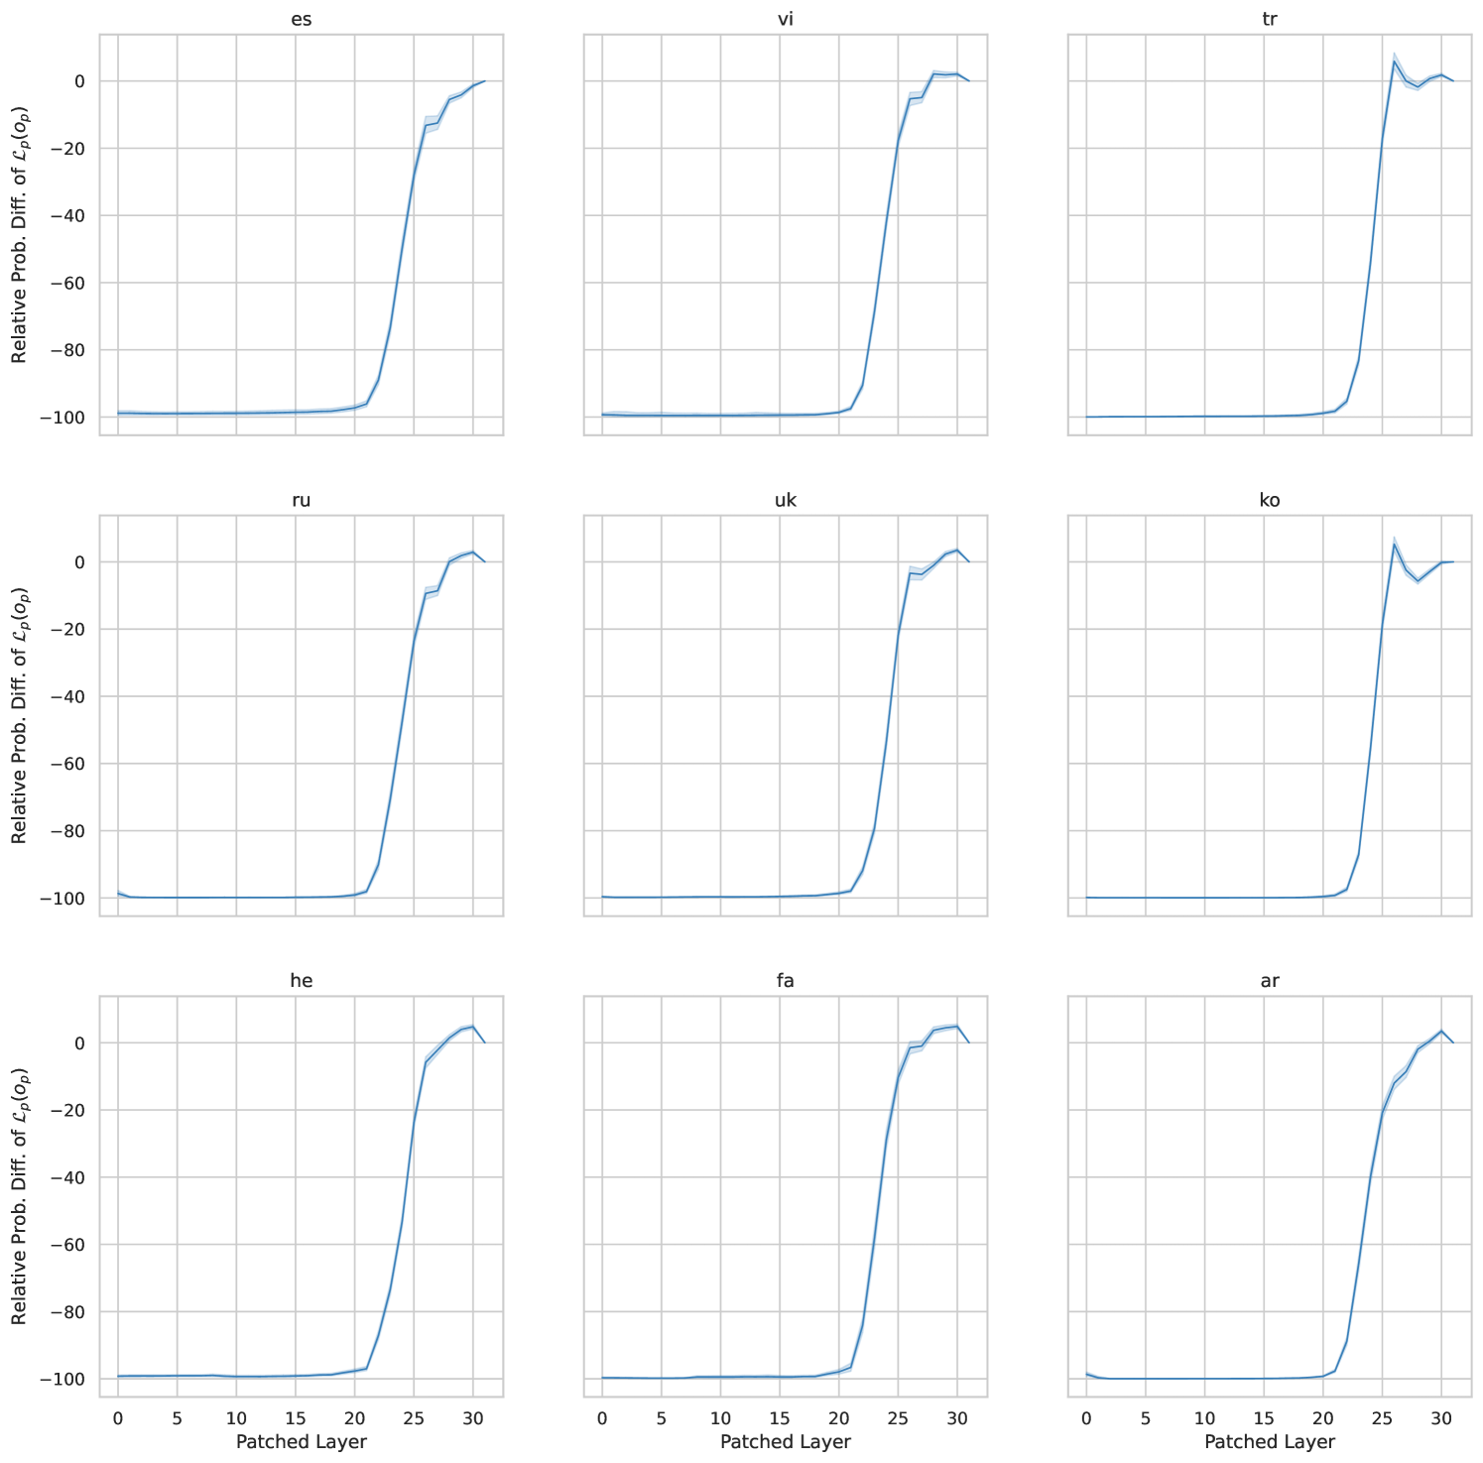Select the '25' x-tick under the 'fa' plot
Viewport: 1483px width, 1463px height.
[898, 1416]
